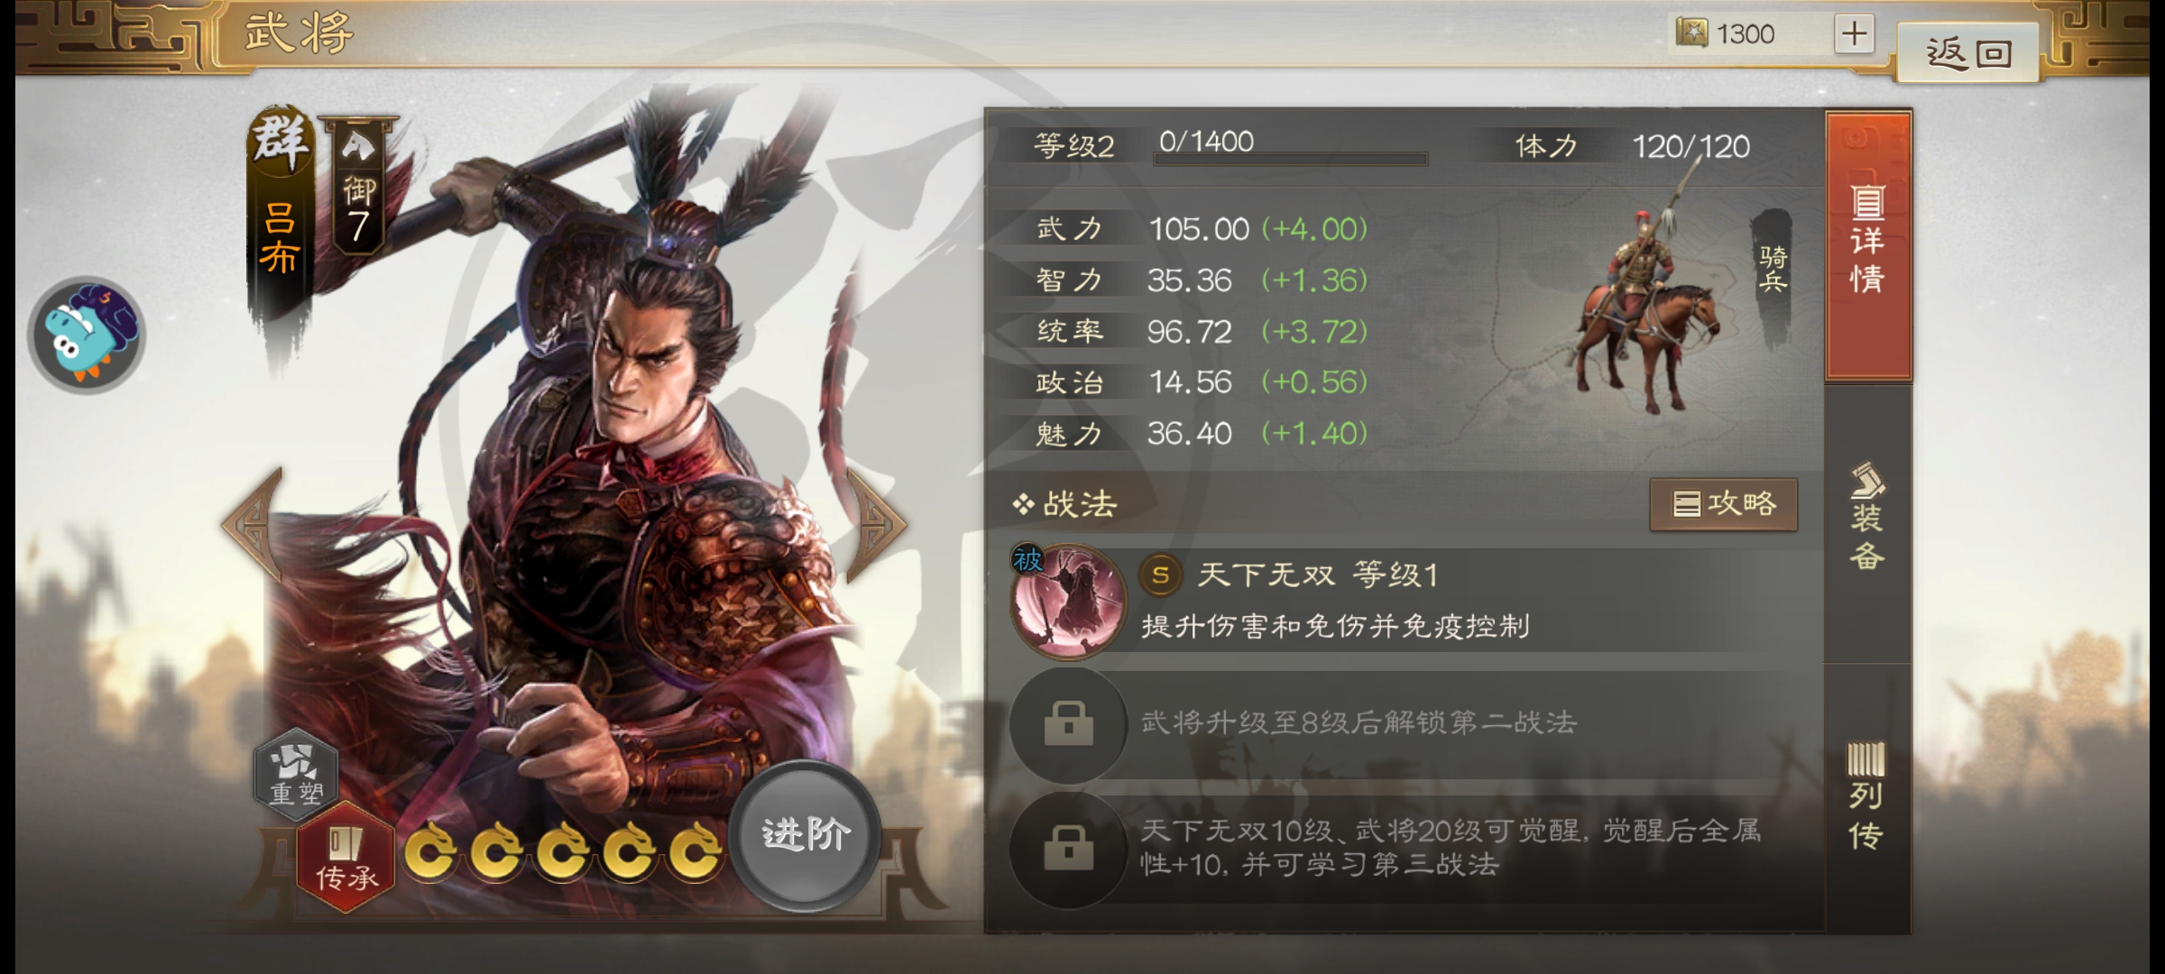This screenshot has width=2165, height=974.
Task: Open the 重塑 reshape icon
Action: pyautogui.click(x=296, y=773)
